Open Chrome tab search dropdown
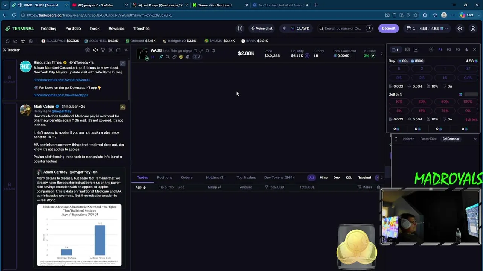The height and width of the screenshot is (271, 483). click(x=5, y=5)
